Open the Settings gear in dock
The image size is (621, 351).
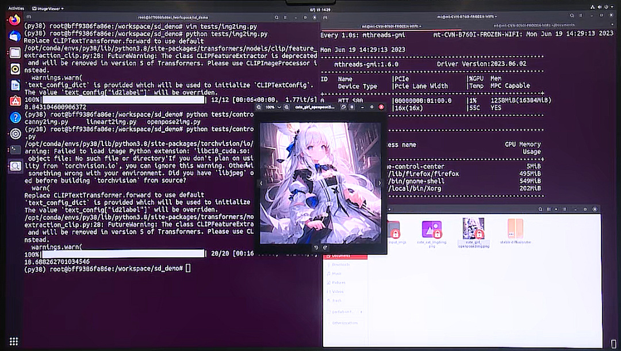tap(15, 133)
